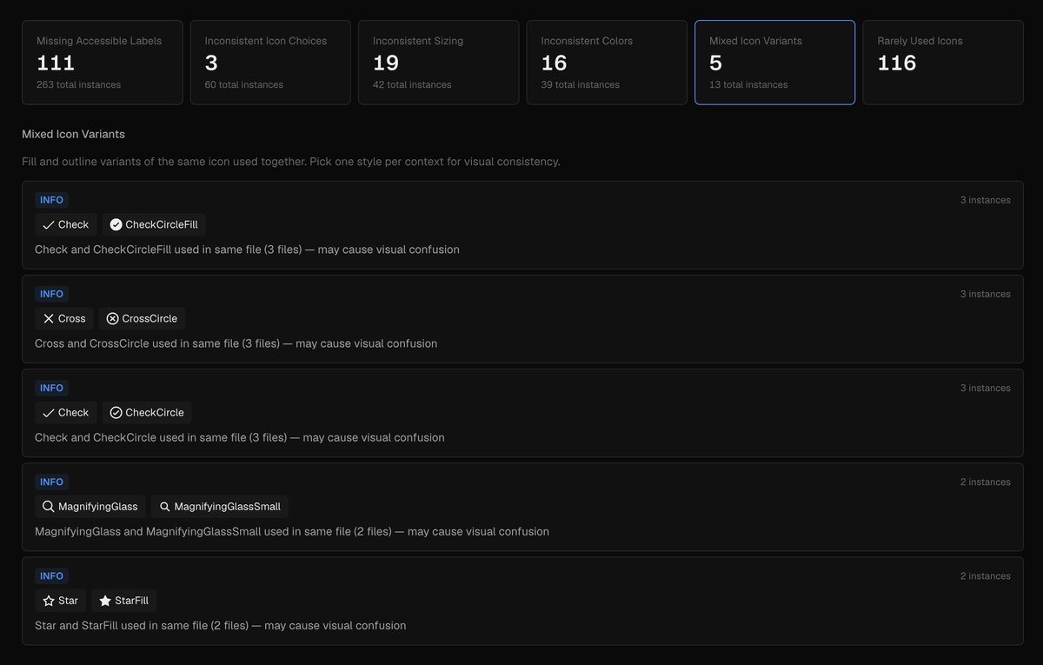Click '2 instances' on the MagnifyingGlass row
1043x665 pixels.
[x=985, y=482]
